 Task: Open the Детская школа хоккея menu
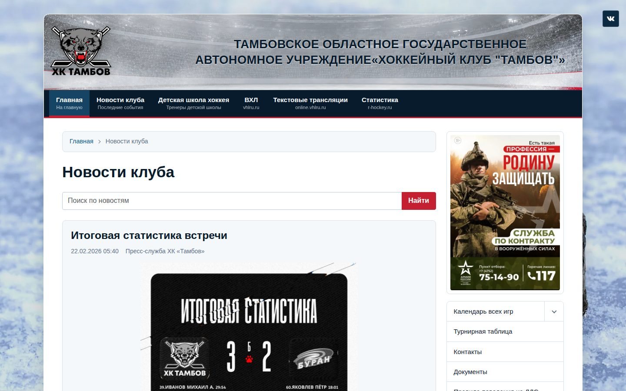(193, 103)
